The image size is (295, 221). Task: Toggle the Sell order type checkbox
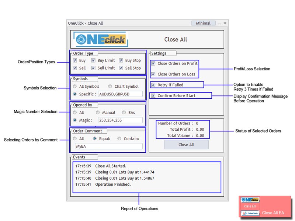pyautogui.click(x=75, y=68)
